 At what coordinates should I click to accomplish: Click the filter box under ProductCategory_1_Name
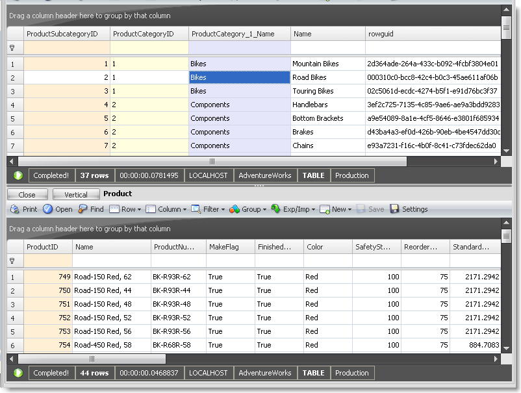[x=240, y=48]
